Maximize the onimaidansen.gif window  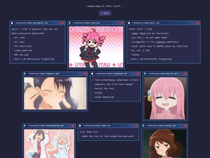tap(70, 126)
